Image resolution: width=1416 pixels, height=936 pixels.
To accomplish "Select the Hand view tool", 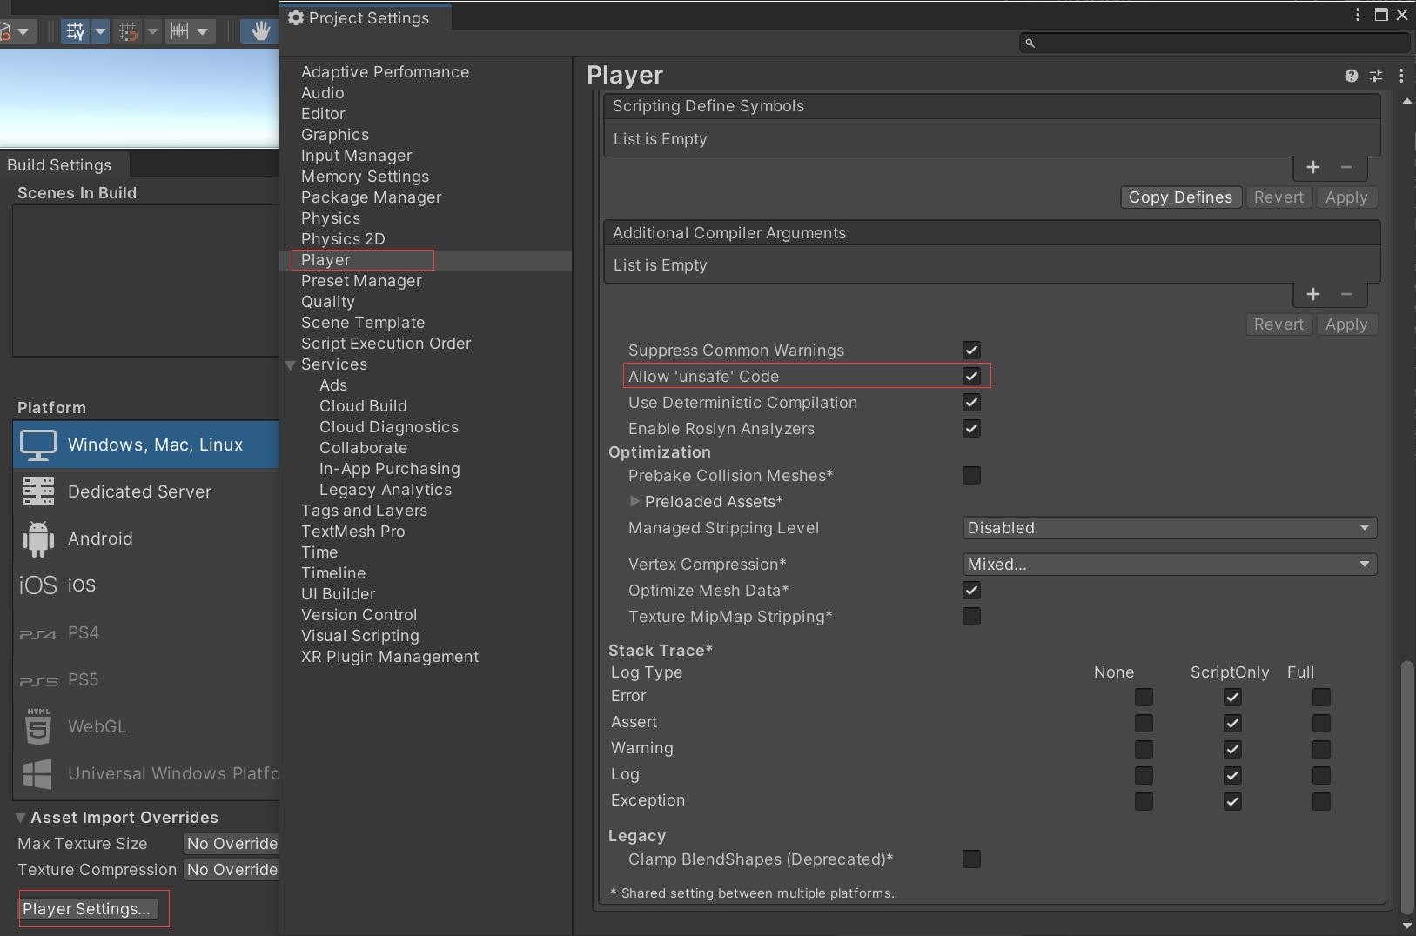I will 260,32.
